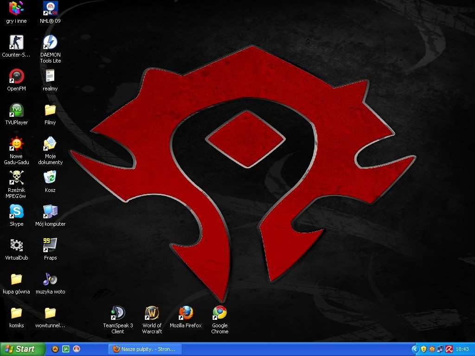Select the Skype desktop shortcut
This screenshot has width=475, height=356.
tap(17, 212)
